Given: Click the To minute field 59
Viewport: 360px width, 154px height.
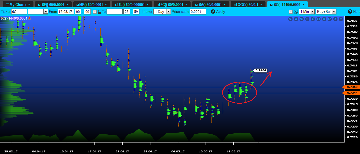Looking at the screenshot, I should 136,12.
